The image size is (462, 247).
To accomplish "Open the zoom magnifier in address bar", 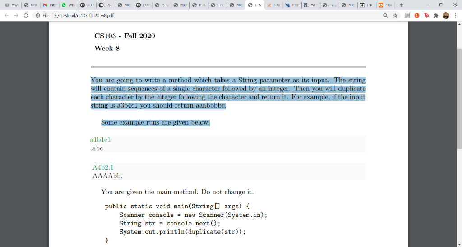I will coord(385,16).
